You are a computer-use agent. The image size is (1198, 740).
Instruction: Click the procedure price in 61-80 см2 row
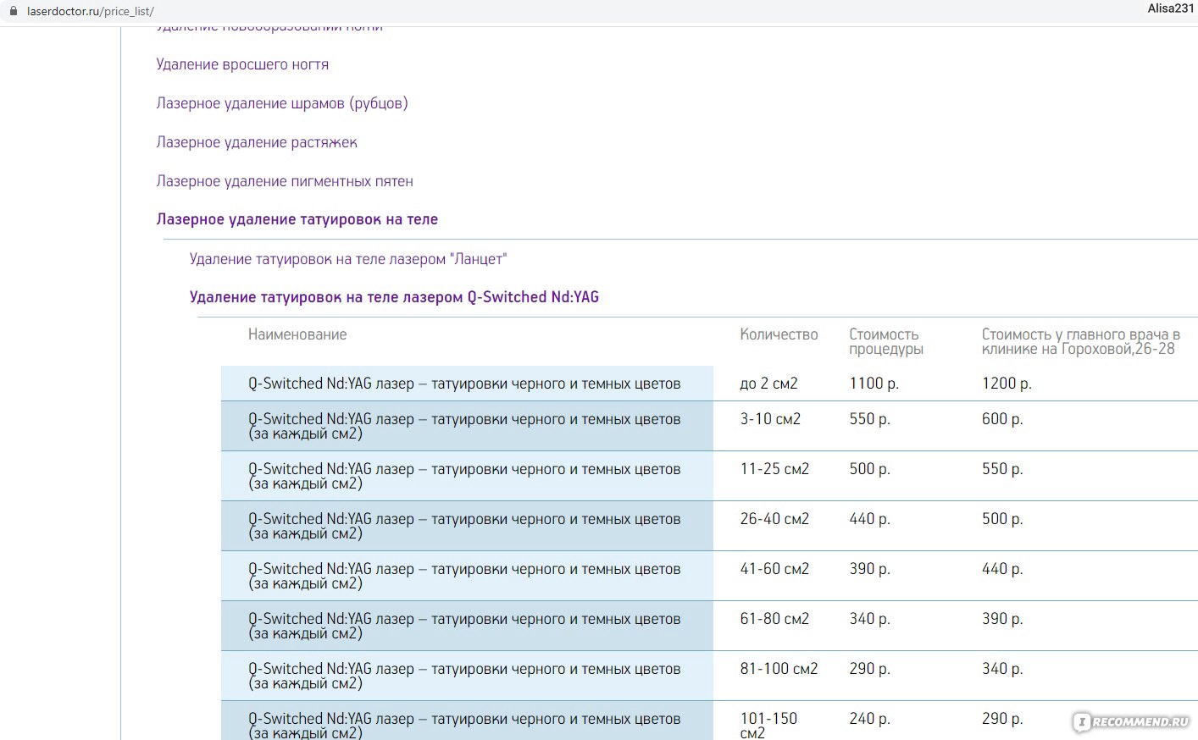pos(869,619)
